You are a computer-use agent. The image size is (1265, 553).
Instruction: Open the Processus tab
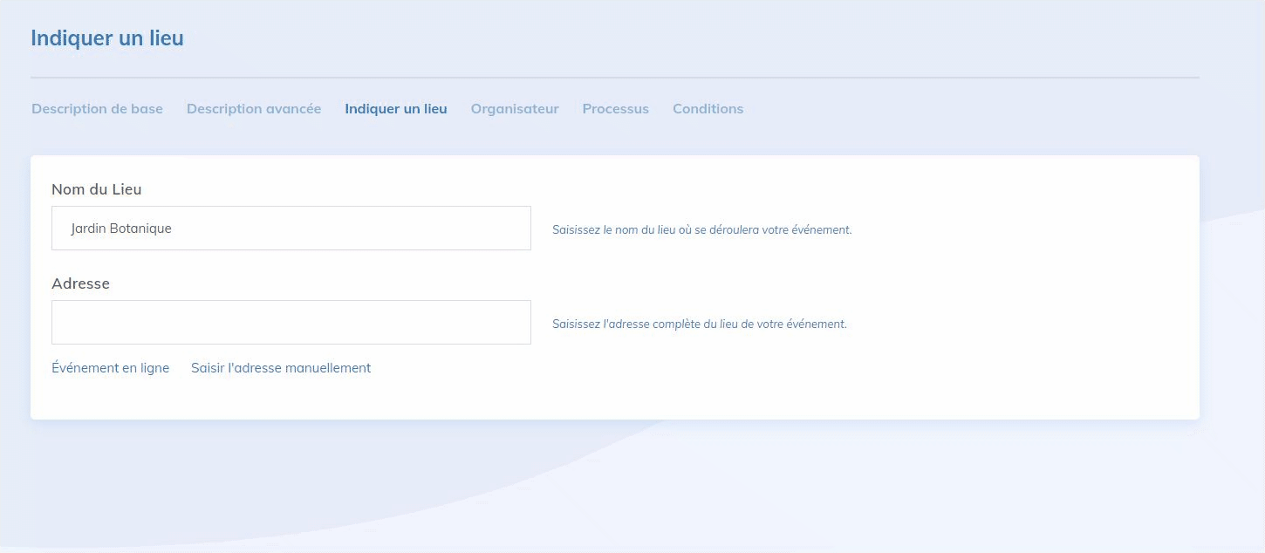coord(616,109)
